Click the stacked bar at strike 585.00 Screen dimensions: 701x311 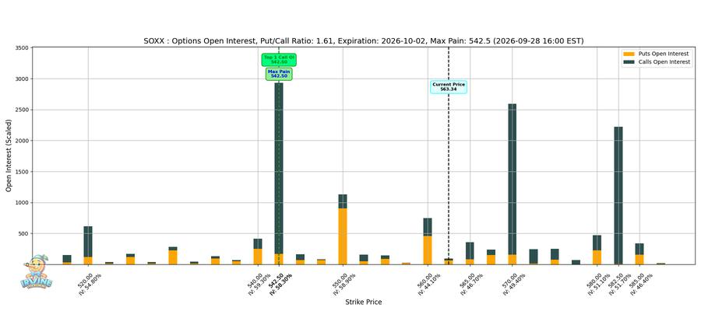click(x=639, y=253)
